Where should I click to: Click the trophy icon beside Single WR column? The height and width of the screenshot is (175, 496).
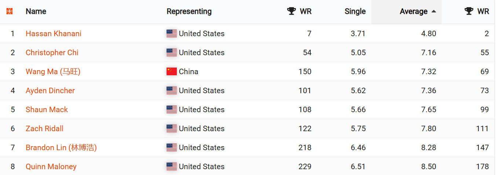tap(292, 11)
